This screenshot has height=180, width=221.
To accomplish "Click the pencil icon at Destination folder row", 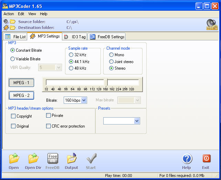I will click(x=6, y=28).
